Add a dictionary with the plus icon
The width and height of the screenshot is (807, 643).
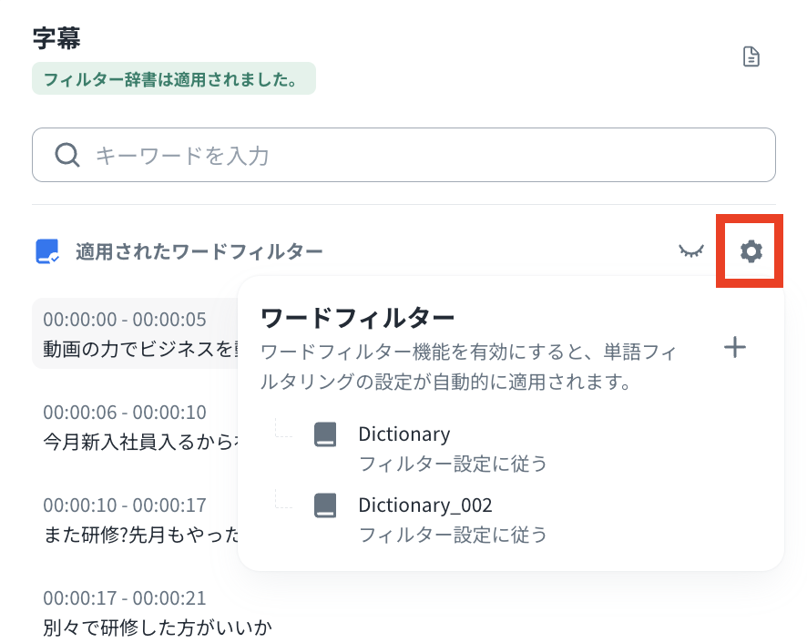coord(734,347)
